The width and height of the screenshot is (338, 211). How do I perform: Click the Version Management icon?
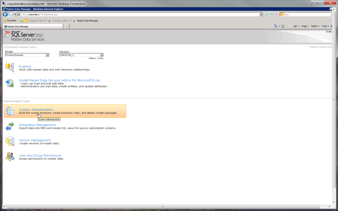10,141
